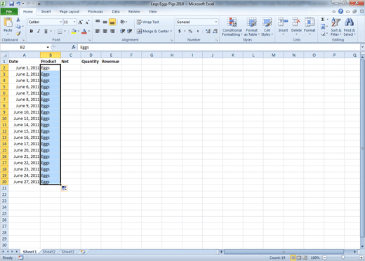Image resolution: width=365 pixels, height=261 pixels.
Task: Click the yellow Fill Color swatch
Action: tap(74, 31)
